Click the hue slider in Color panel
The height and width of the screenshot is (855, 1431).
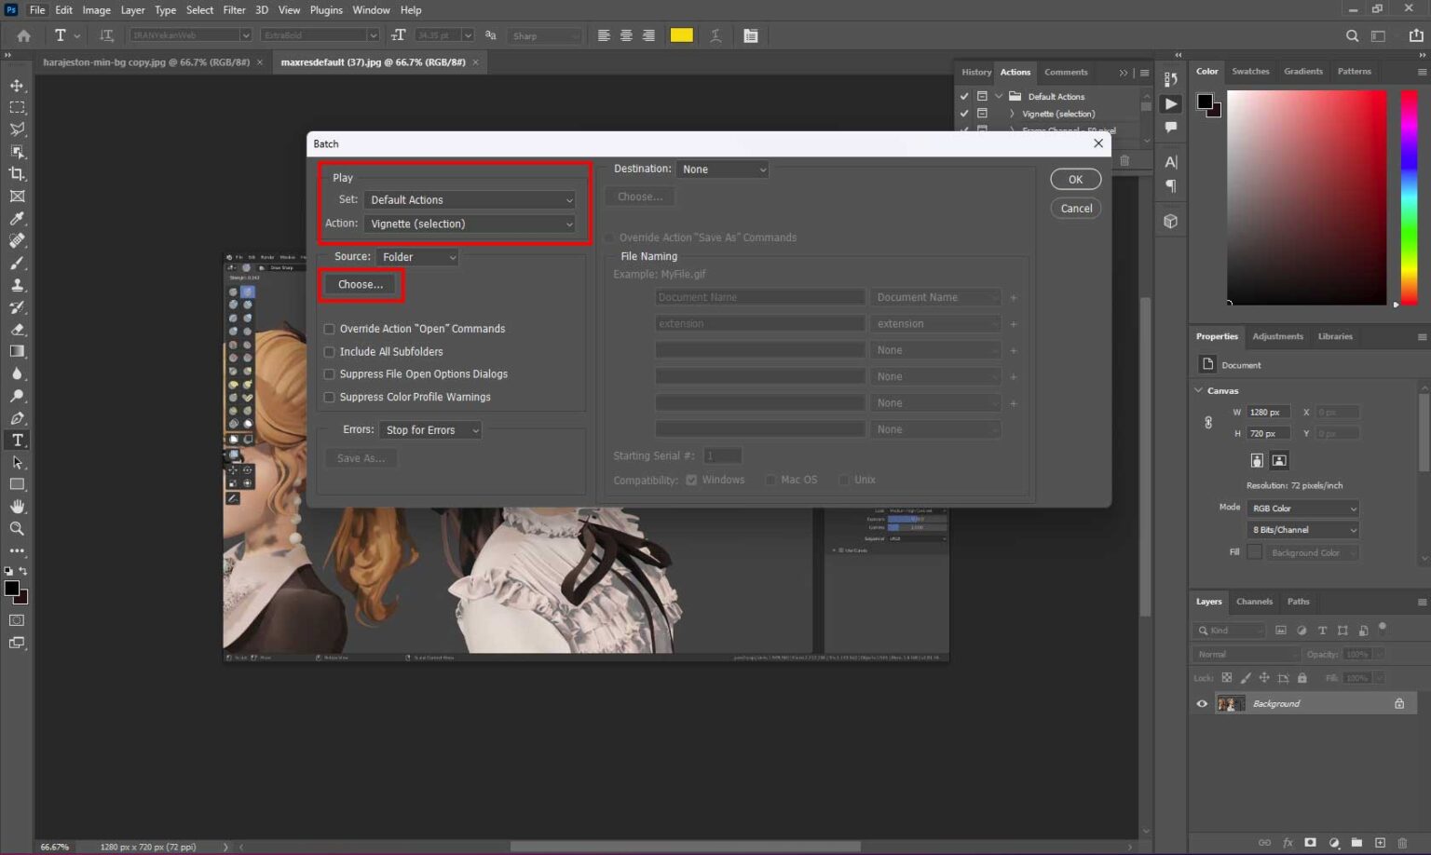pos(1410,196)
